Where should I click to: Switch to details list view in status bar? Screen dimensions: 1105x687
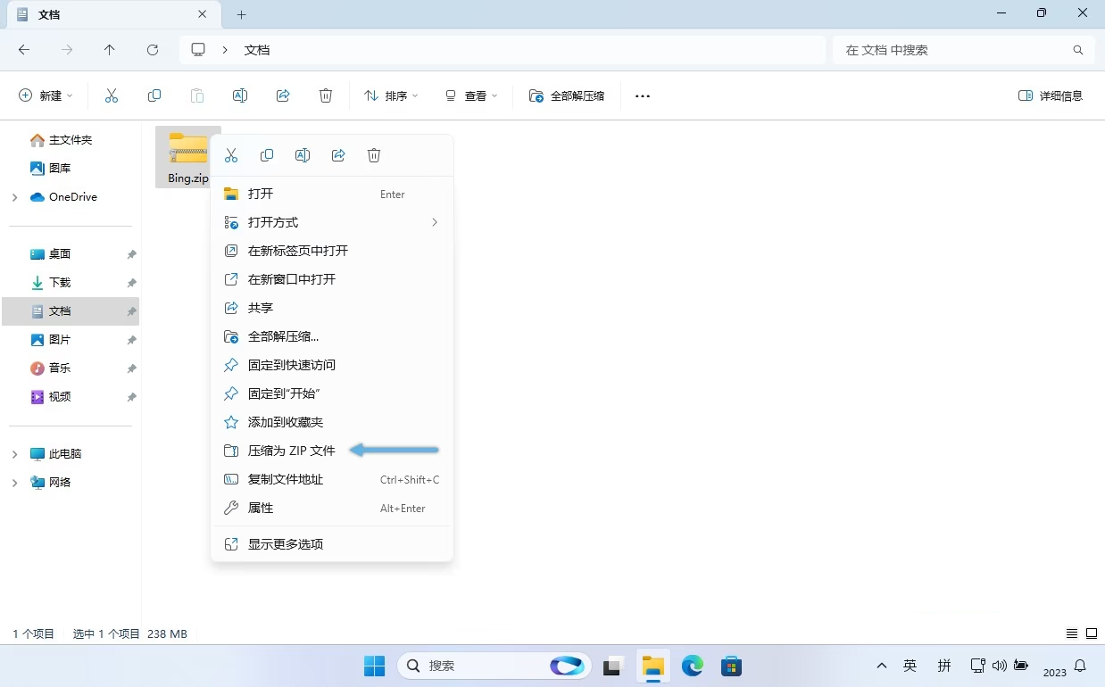[x=1072, y=633]
